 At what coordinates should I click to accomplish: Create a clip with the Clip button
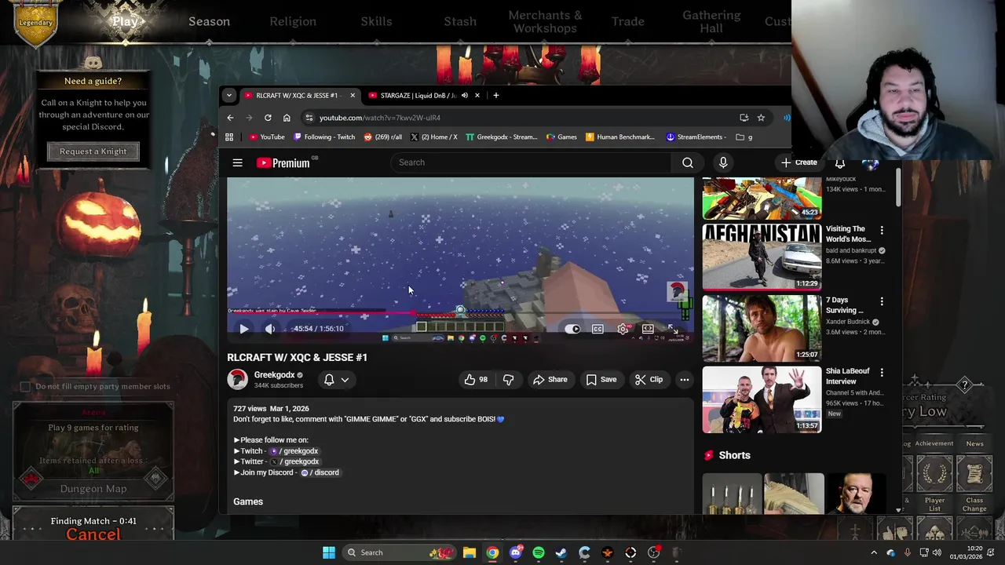pyautogui.click(x=649, y=380)
